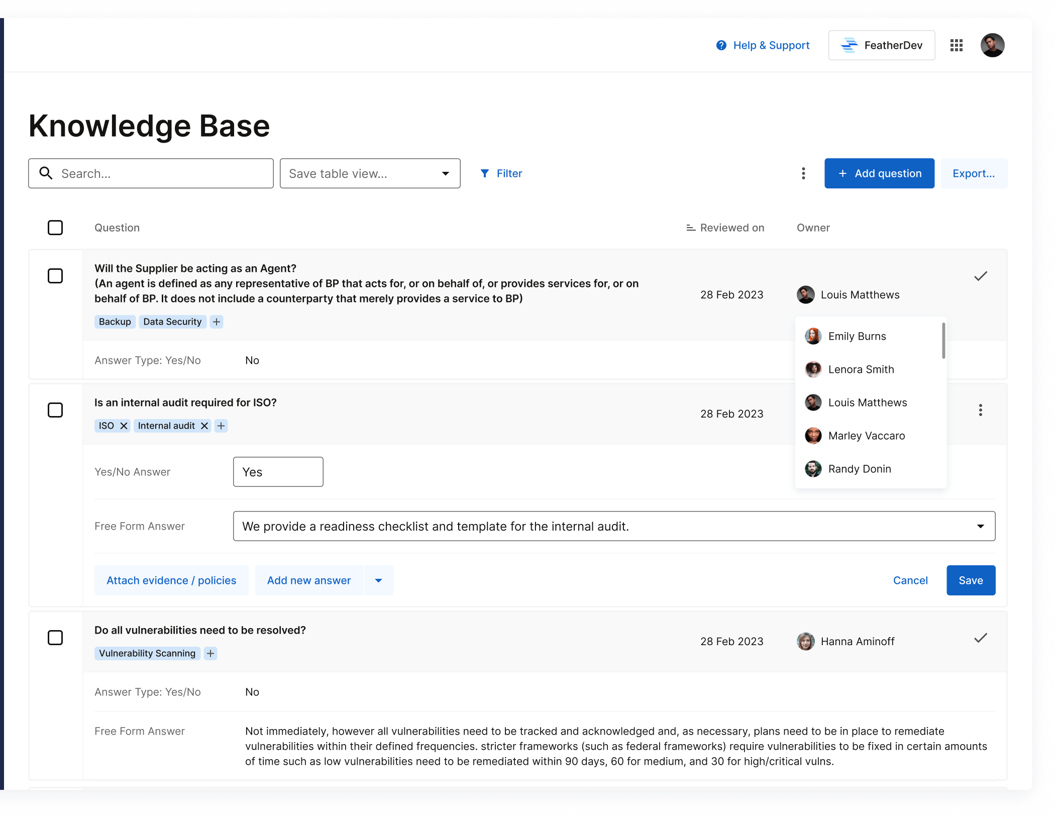Check the vulnerabilities question checkbox
This screenshot has width=1055, height=817.
pyautogui.click(x=55, y=638)
